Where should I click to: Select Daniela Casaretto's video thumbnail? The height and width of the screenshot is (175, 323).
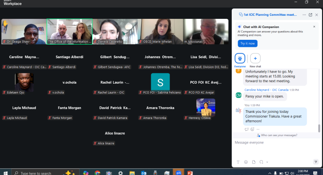(x=116, y=31)
